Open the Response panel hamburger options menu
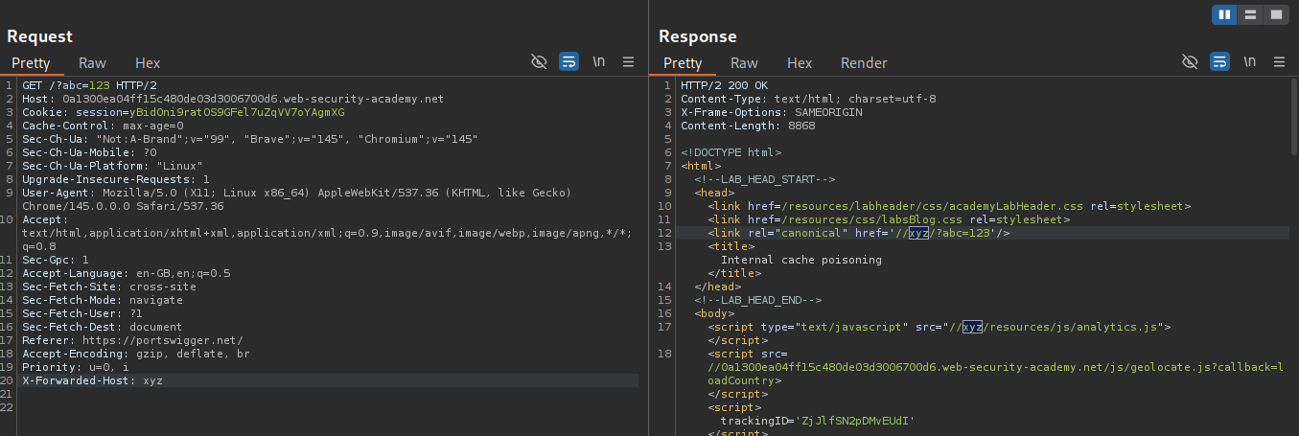 pos(1279,62)
